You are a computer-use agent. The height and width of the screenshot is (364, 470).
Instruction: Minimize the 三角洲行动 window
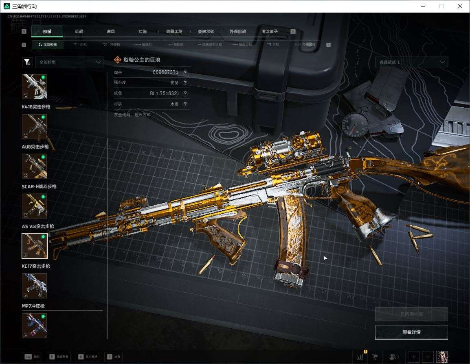pos(423,6)
